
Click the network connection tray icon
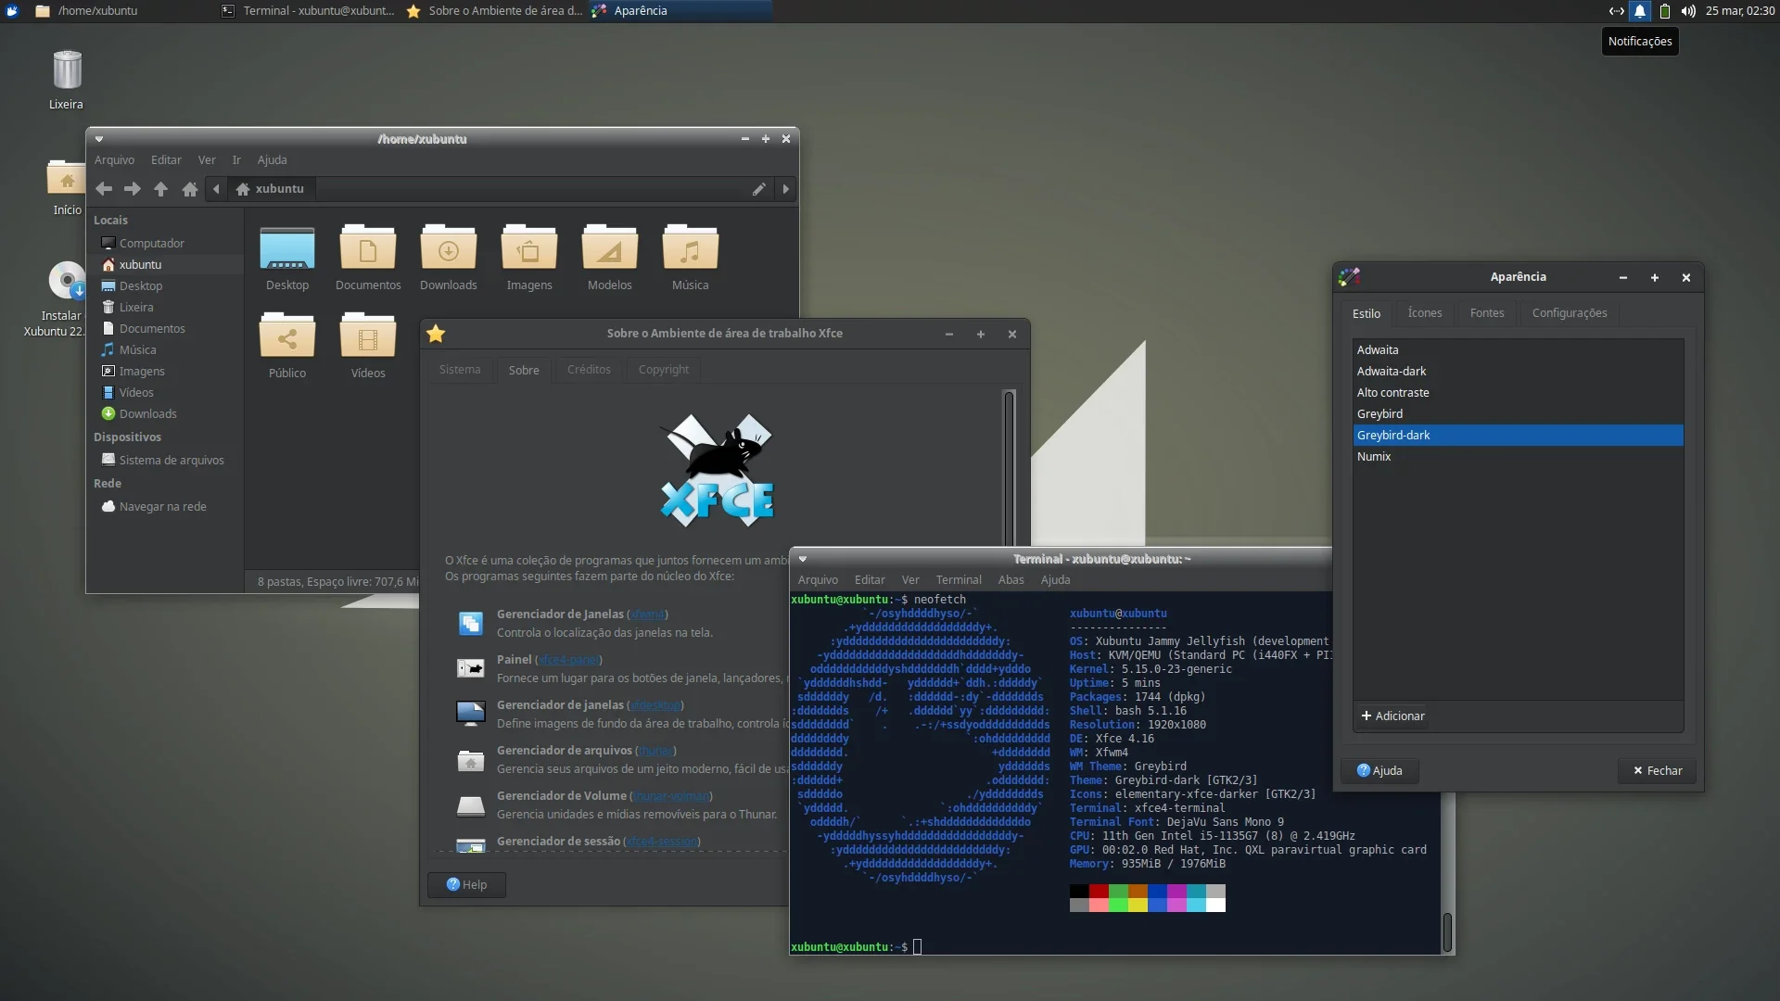point(1616,11)
